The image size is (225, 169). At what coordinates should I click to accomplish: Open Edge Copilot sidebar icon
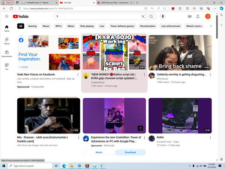pyautogui.click(x=221, y=9)
